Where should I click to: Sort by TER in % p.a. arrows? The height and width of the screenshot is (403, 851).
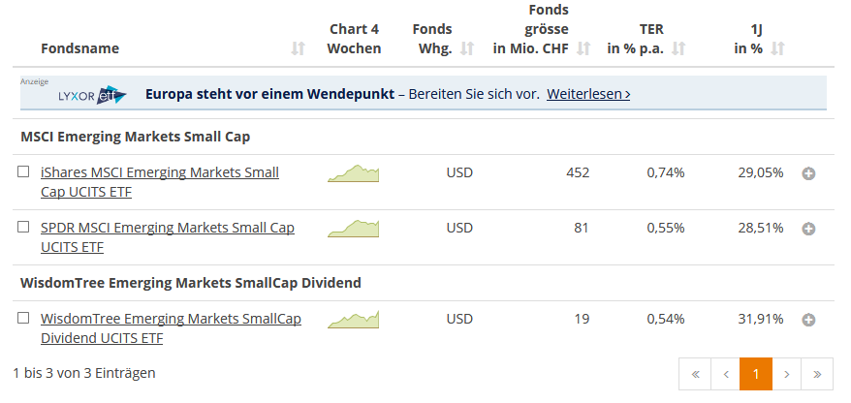click(678, 48)
